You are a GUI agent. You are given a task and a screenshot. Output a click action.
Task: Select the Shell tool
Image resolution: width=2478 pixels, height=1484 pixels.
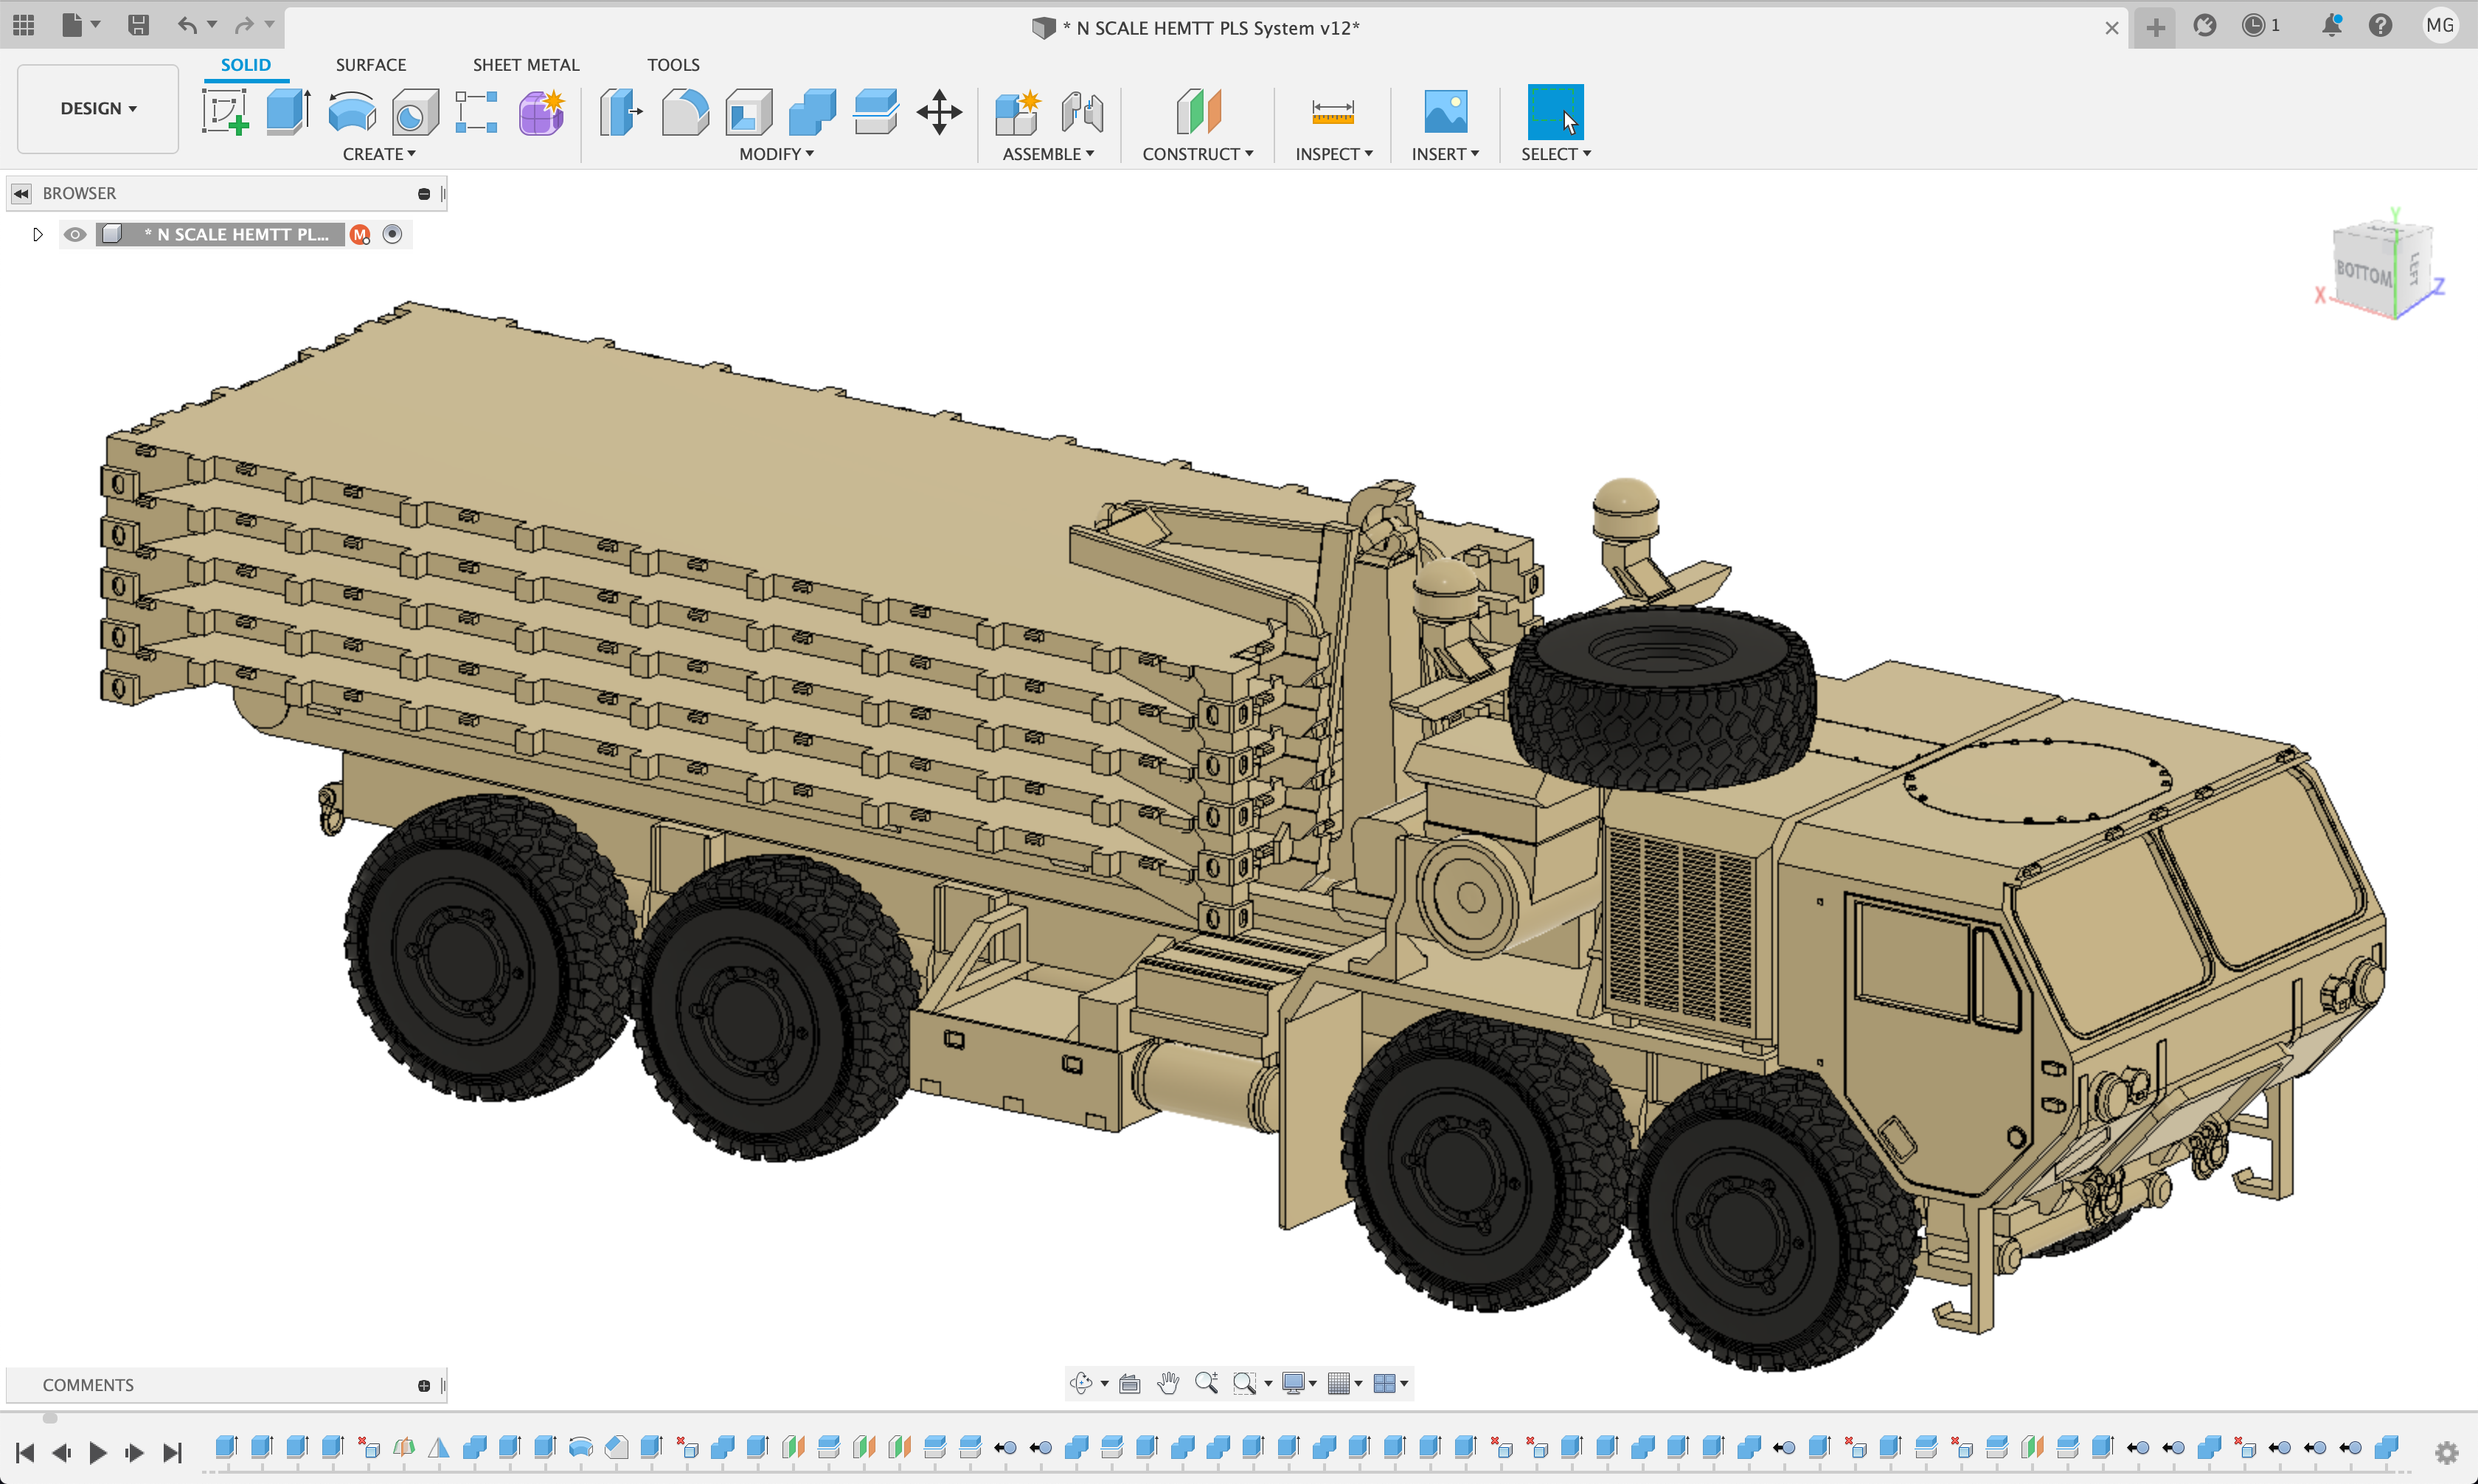click(749, 111)
